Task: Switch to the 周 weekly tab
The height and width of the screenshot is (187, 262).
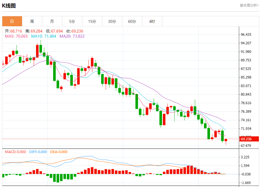Action: pos(32,21)
